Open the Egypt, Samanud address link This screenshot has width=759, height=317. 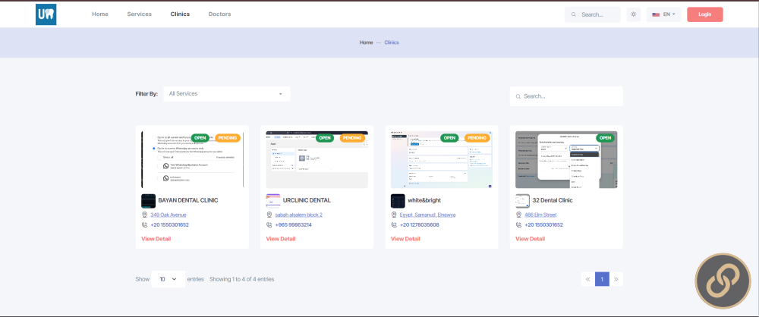tap(427, 215)
